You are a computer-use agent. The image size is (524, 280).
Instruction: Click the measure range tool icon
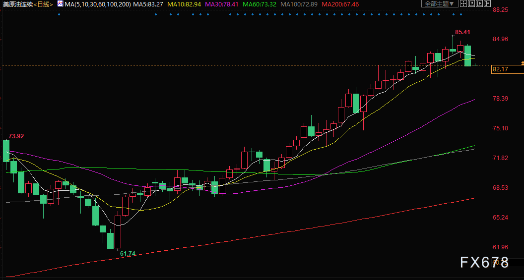[x=471, y=3]
